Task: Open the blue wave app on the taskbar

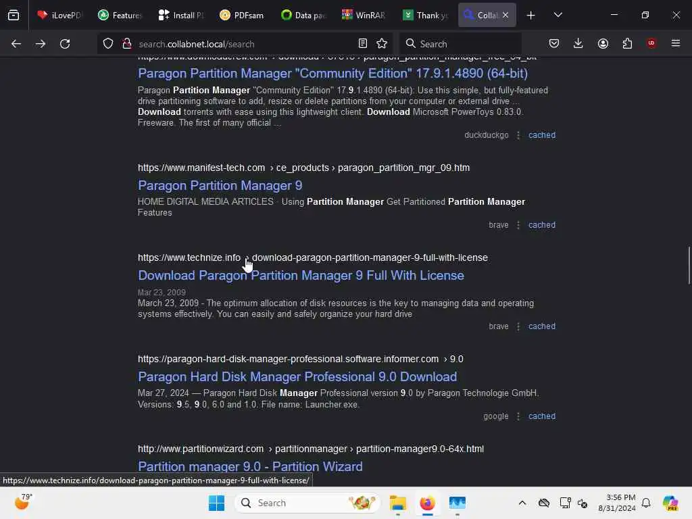Action: (458, 503)
